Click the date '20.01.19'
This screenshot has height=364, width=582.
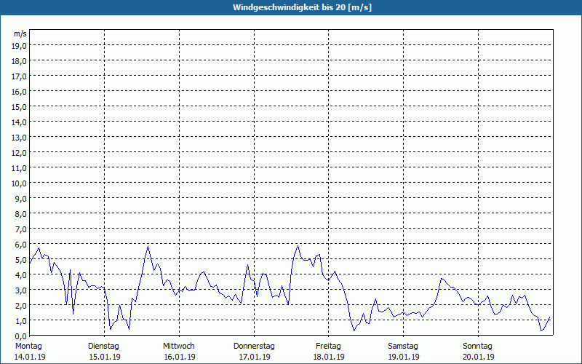pos(479,357)
